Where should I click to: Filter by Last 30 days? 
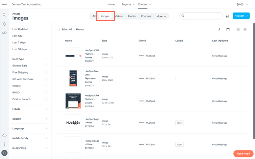point(19,49)
